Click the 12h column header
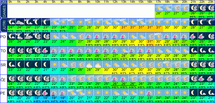 pos(115,2)
